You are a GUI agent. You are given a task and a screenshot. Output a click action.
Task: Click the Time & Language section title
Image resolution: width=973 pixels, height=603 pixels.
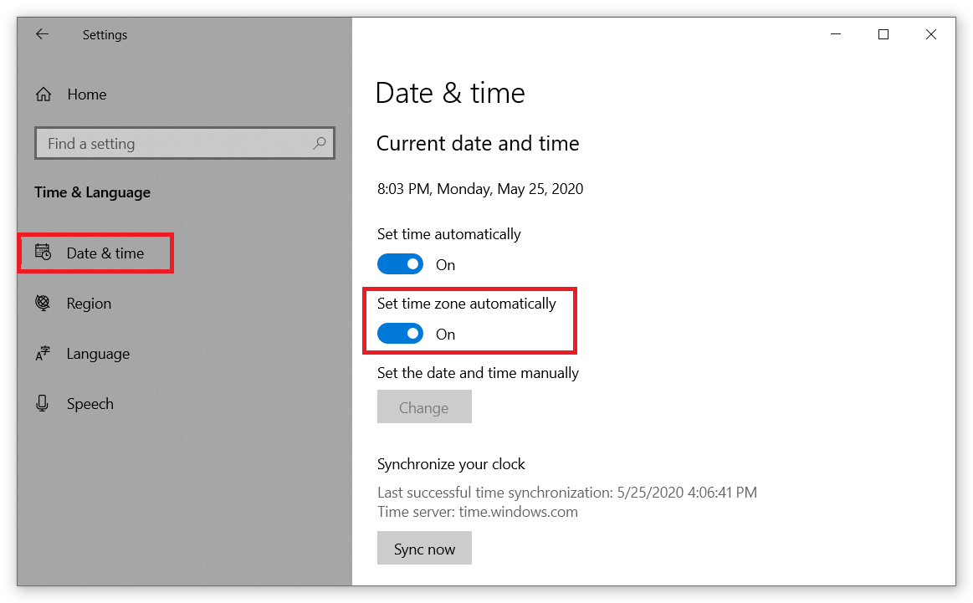pyautogui.click(x=93, y=192)
